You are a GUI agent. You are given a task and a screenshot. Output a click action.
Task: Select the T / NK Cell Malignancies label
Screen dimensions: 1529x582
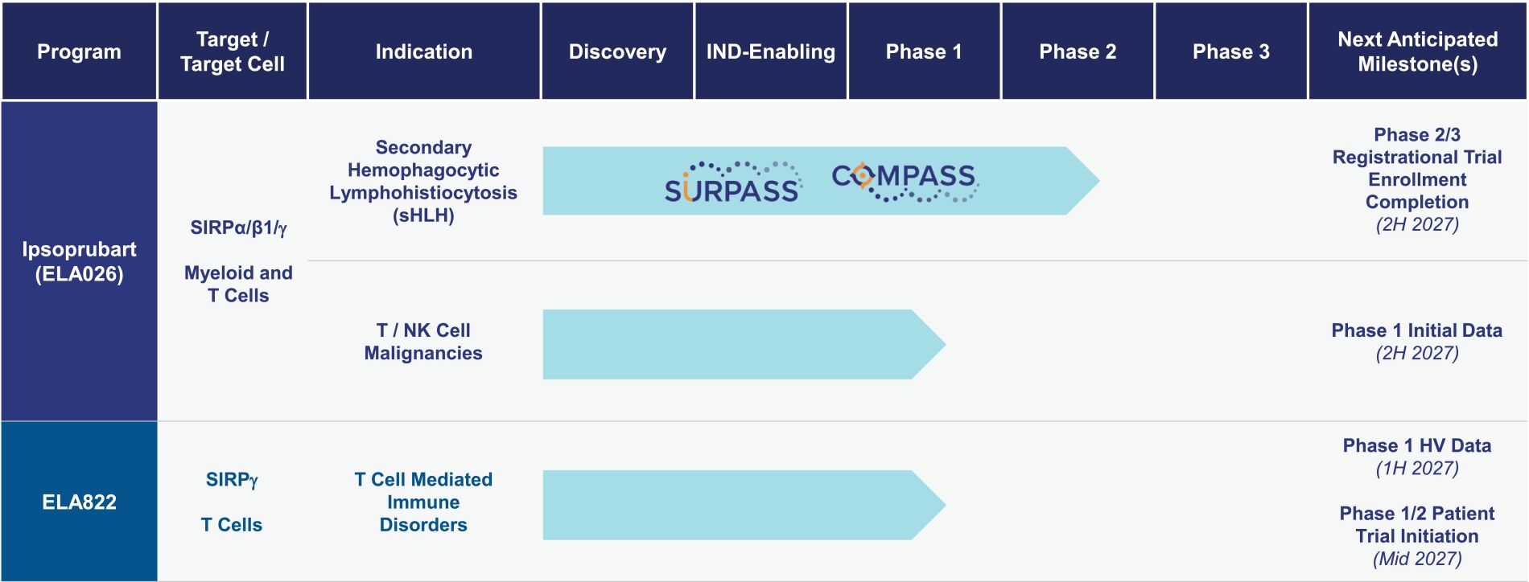pyautogui.click(x=423, y=342)
